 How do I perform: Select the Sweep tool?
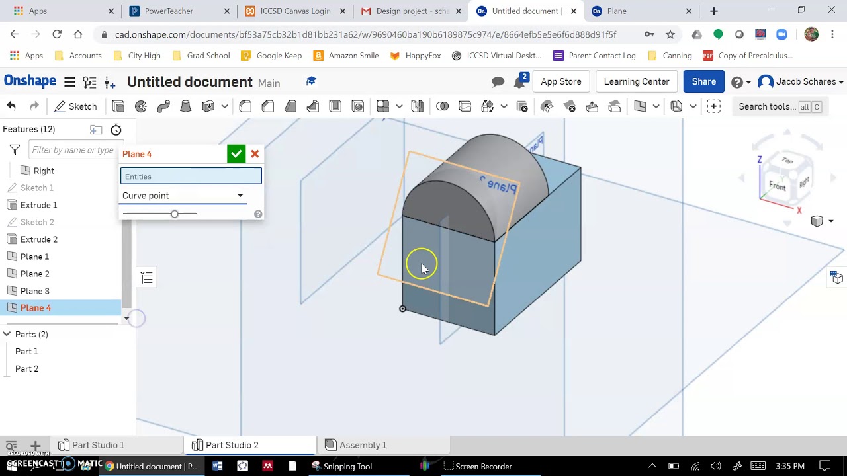163,106
